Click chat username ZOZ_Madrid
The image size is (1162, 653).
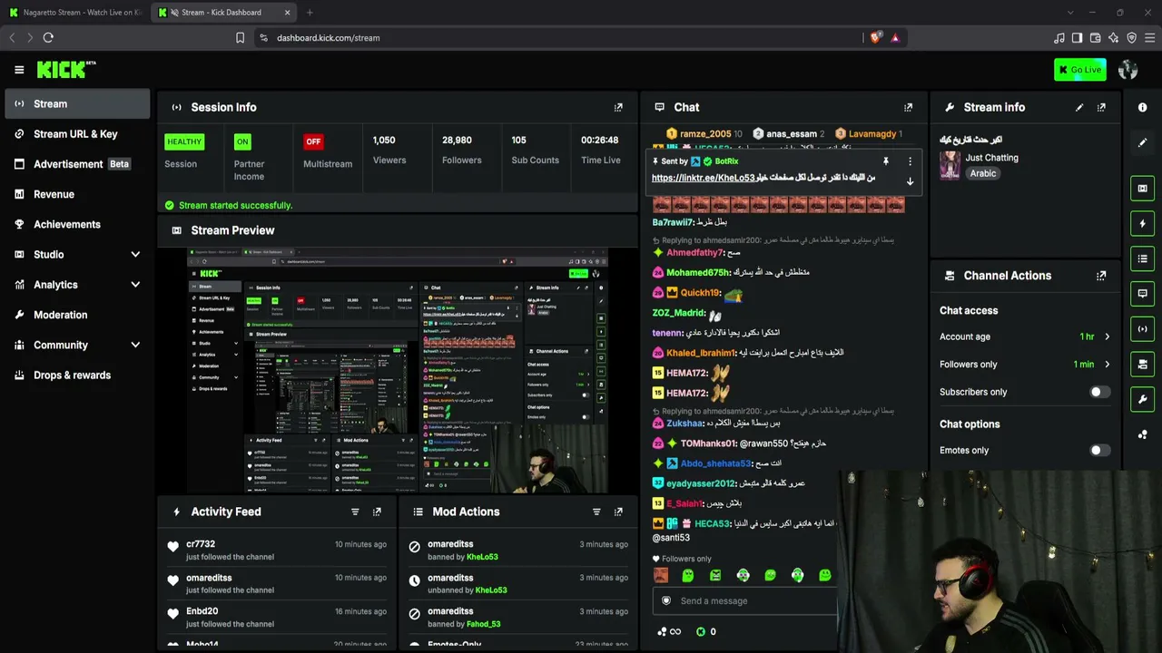pyautogui.click(x=678, y=313)
